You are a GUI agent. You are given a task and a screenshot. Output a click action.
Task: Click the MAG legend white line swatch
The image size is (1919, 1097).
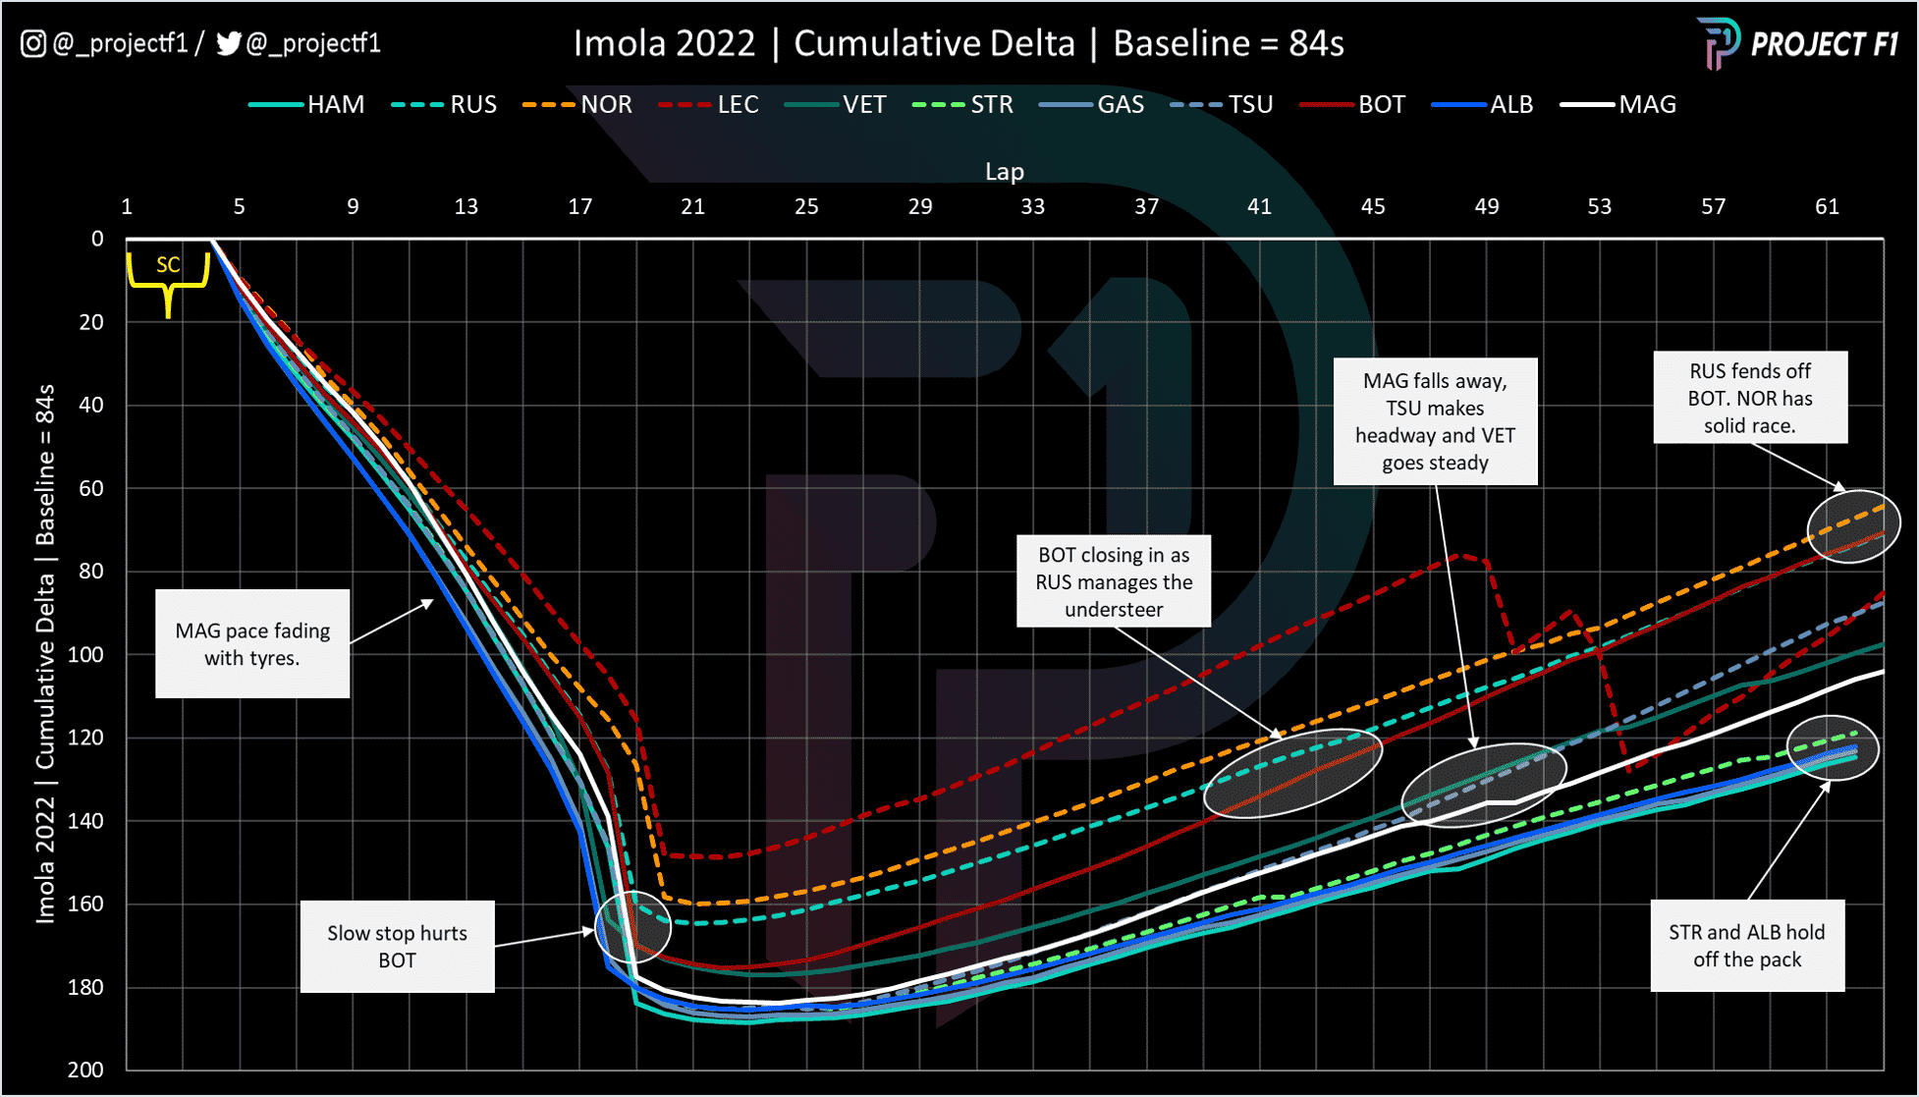click(x=1587, y=105)
